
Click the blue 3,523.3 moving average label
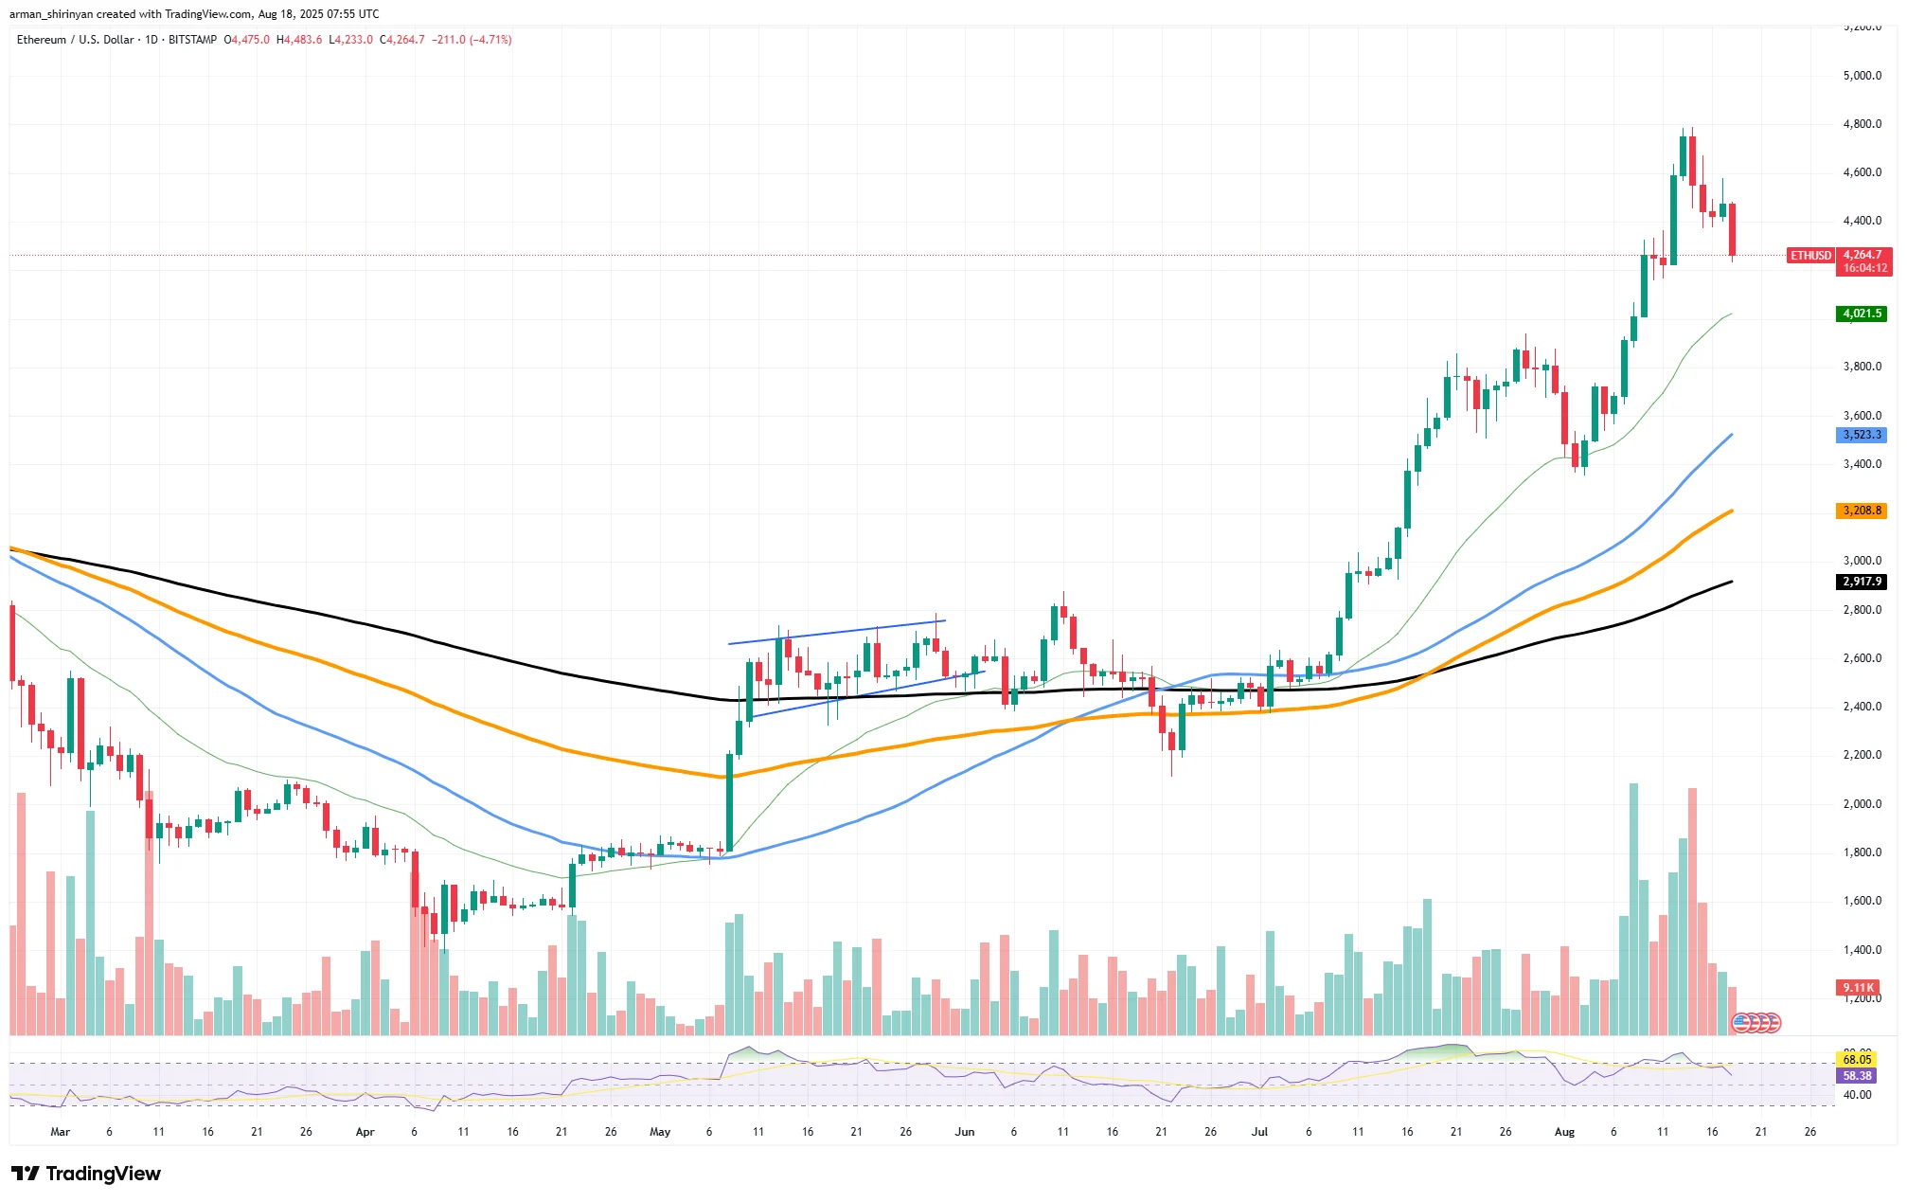(1862, 435)
